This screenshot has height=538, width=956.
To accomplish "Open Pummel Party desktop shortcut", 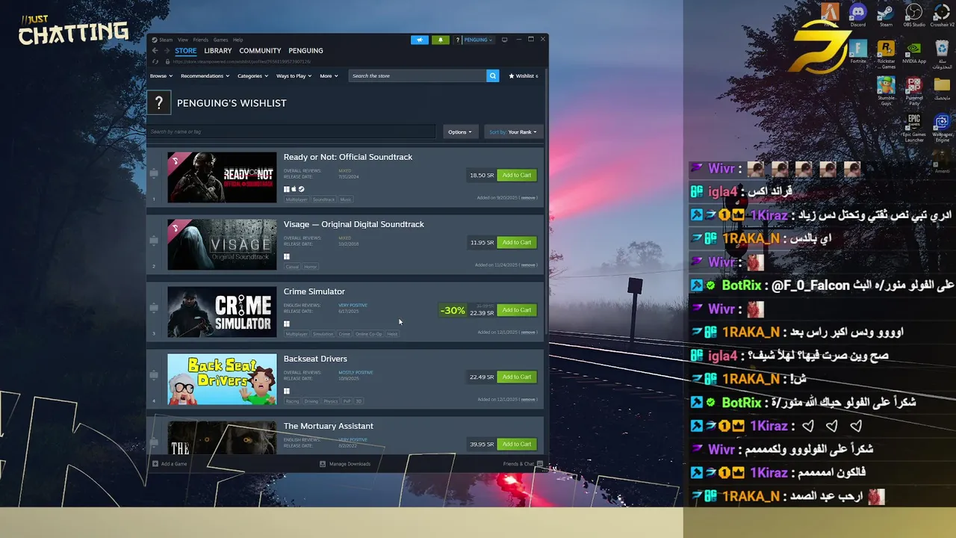I will coord(913,90).
